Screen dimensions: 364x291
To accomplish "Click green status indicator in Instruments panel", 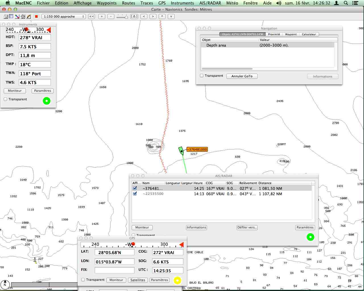I will 47,101.
